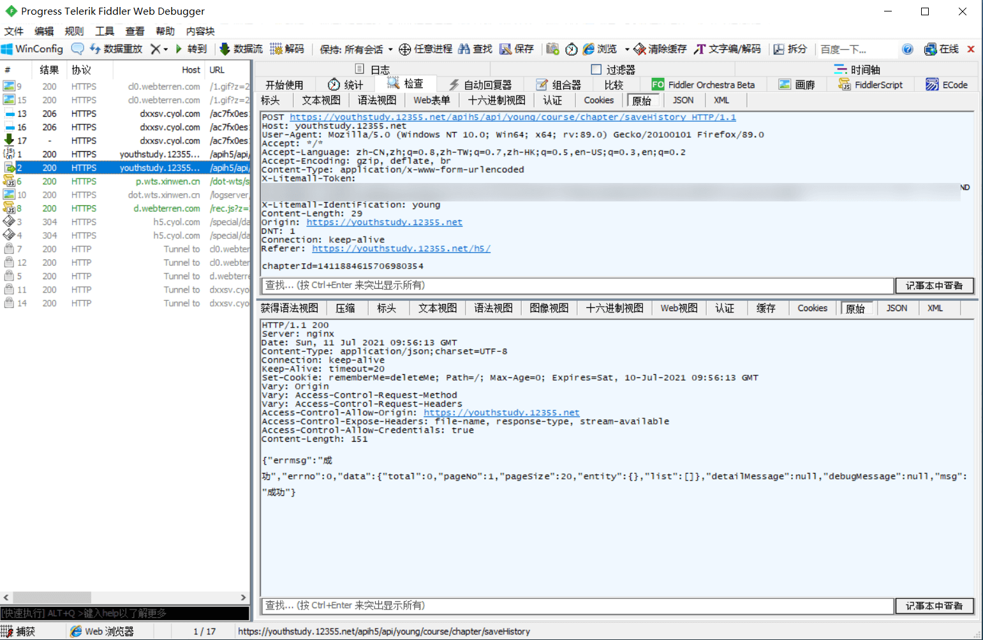Open the 时间轴 timeline tab

coord(857,69)
